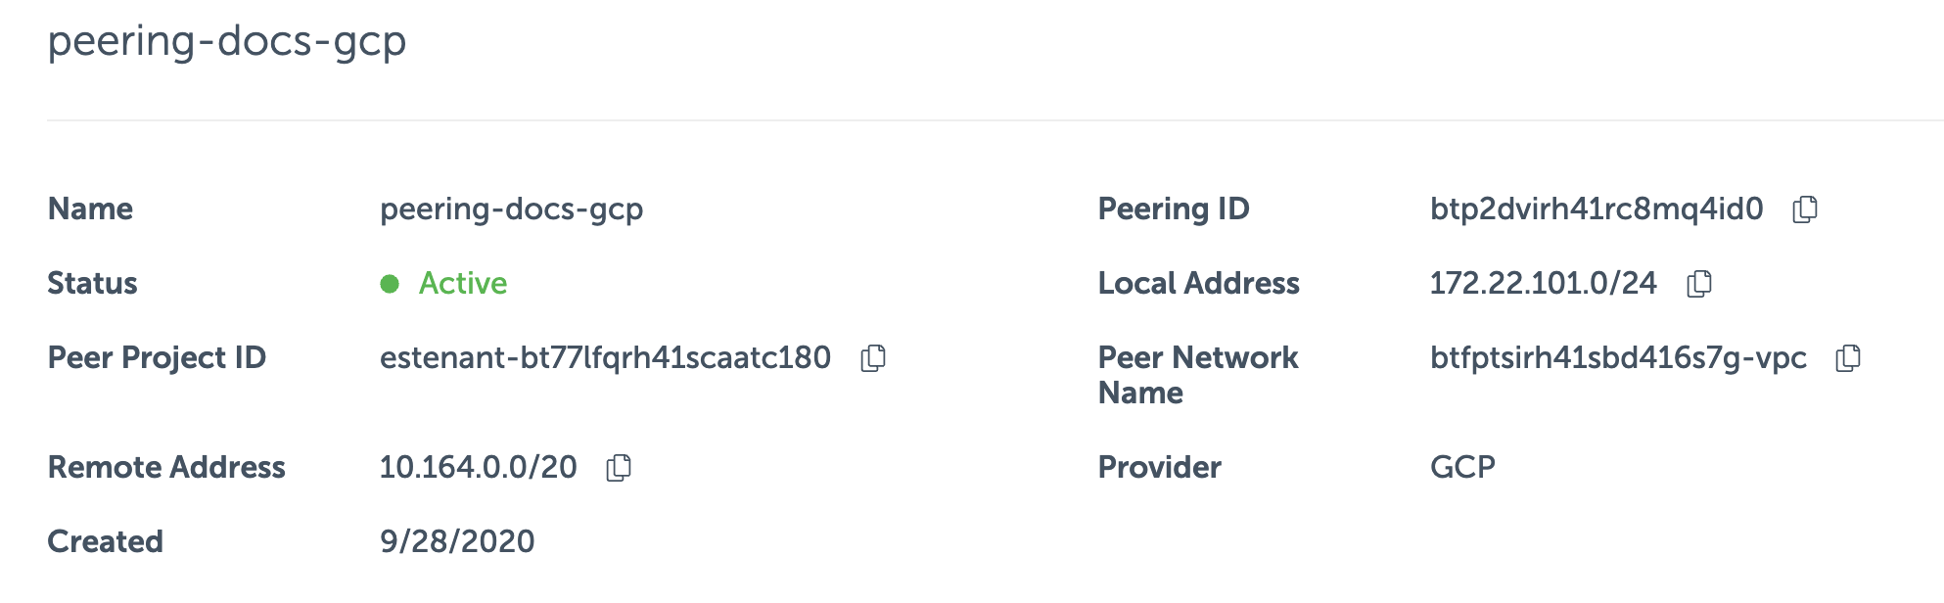This screenshot has width=1944, height=603.
Task: Click the Local Address label
Action: click(1198, 284)
